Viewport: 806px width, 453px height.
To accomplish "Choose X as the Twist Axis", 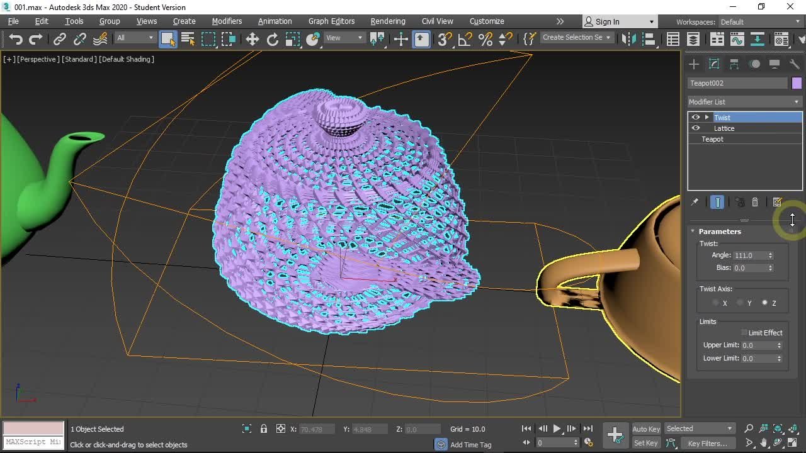I will pyautogui.click(x=716, y=303).
